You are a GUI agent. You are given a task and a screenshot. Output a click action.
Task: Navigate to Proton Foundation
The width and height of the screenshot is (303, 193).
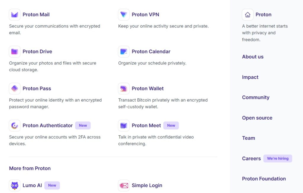pyautogui.click(x=264, y=179)
